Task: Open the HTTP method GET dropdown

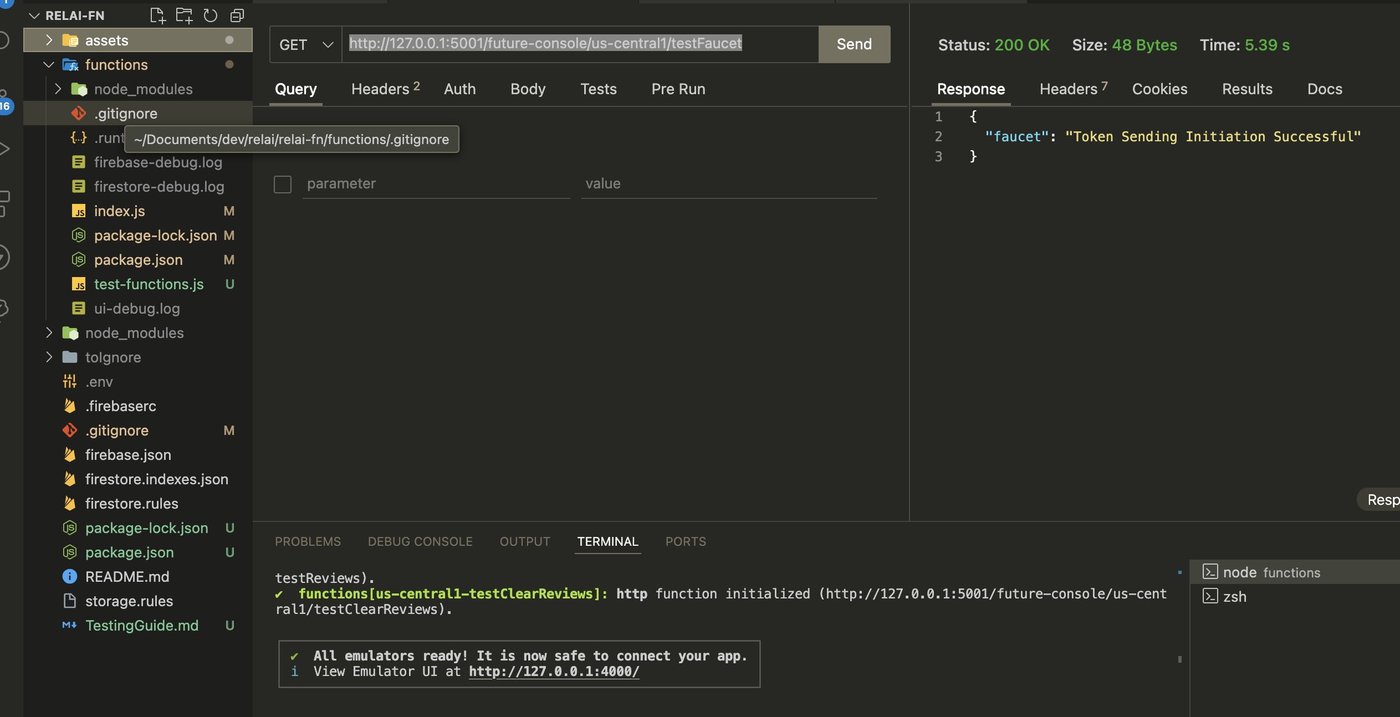Action: coord(306,44)
